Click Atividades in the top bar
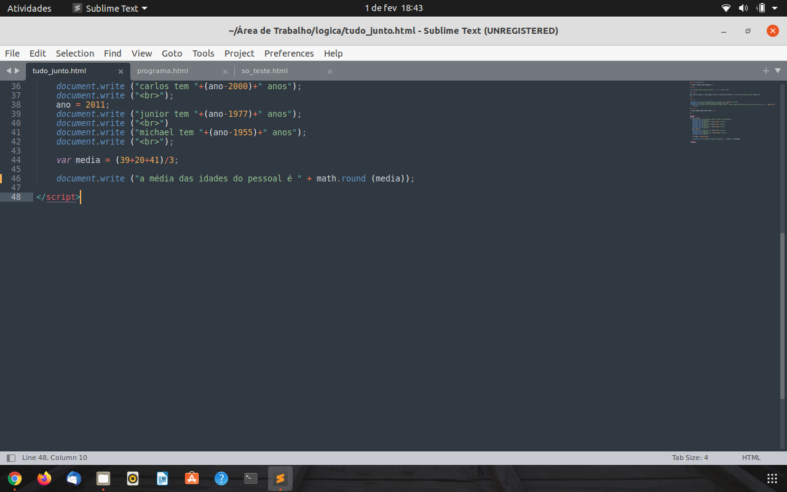The width and height of the screenshot is (787, 492). [30, 8]
